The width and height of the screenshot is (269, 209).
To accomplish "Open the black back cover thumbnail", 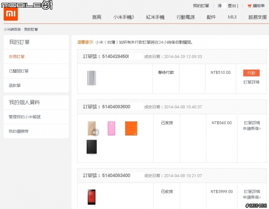I will tap(92, 147).
